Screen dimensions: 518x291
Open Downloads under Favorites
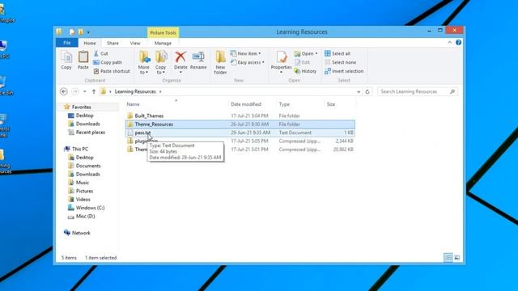pyautogui.click(x=88, y=124)
